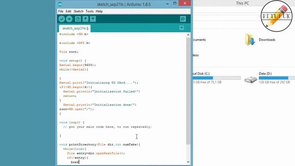295x166 pixels.
Task: Click the 'while(true){' code line
Action: (75, 149)
